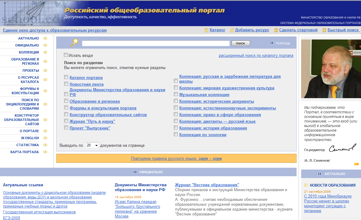Screen dimensions: 361x220
Task: Click the chief editor's photo
Action: tap(331, 69)
